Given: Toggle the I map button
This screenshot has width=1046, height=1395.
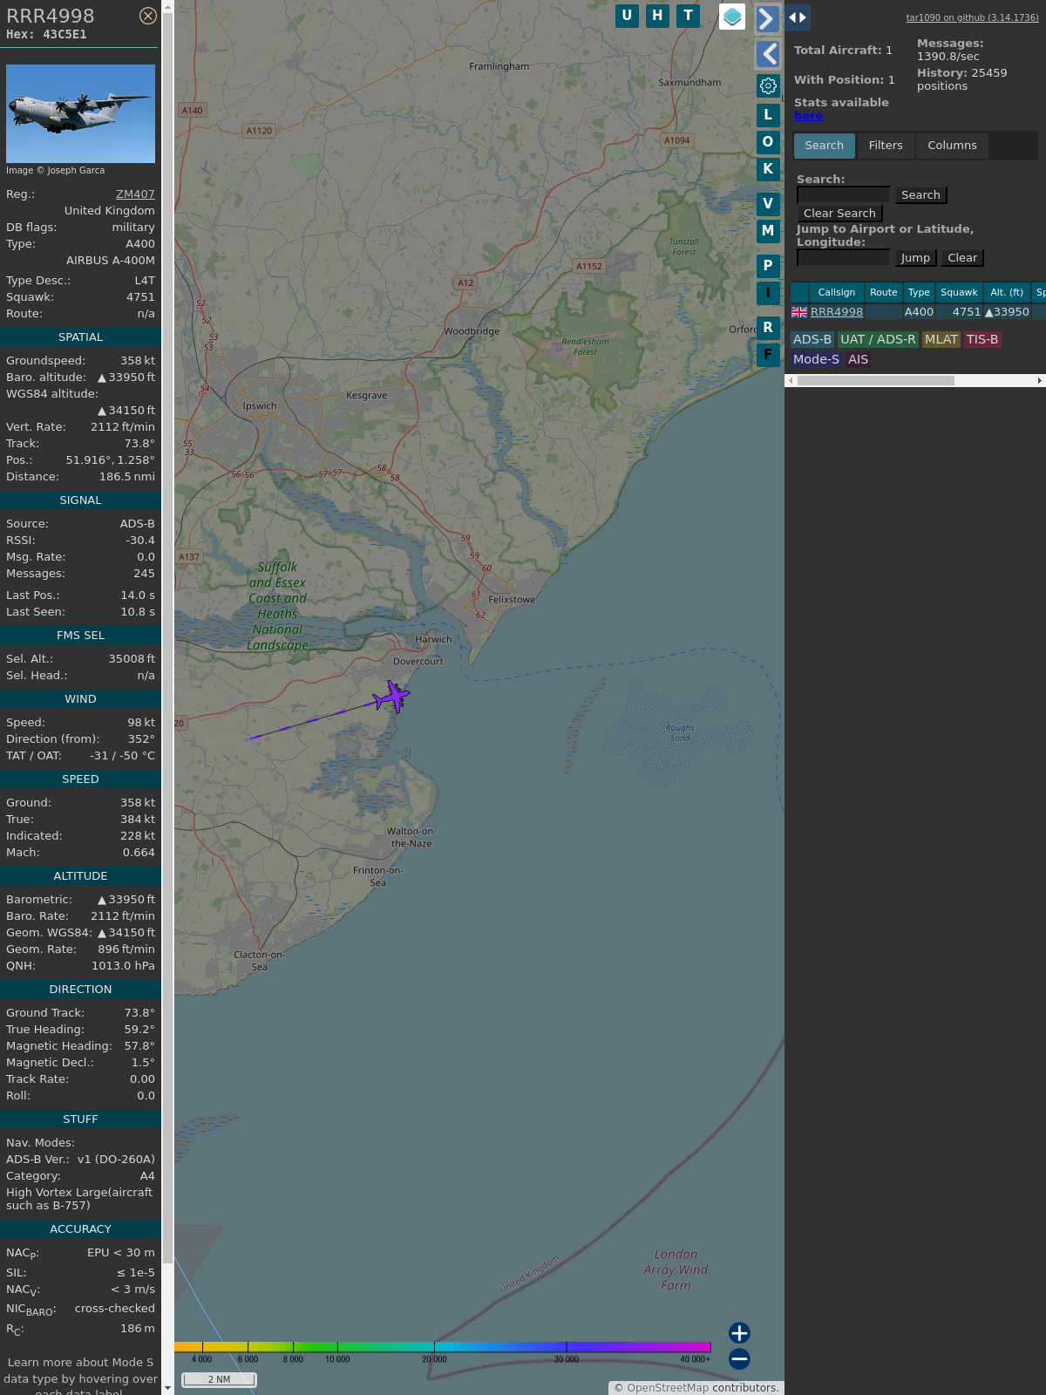Looking at the screenshot, I should point(768,292).
